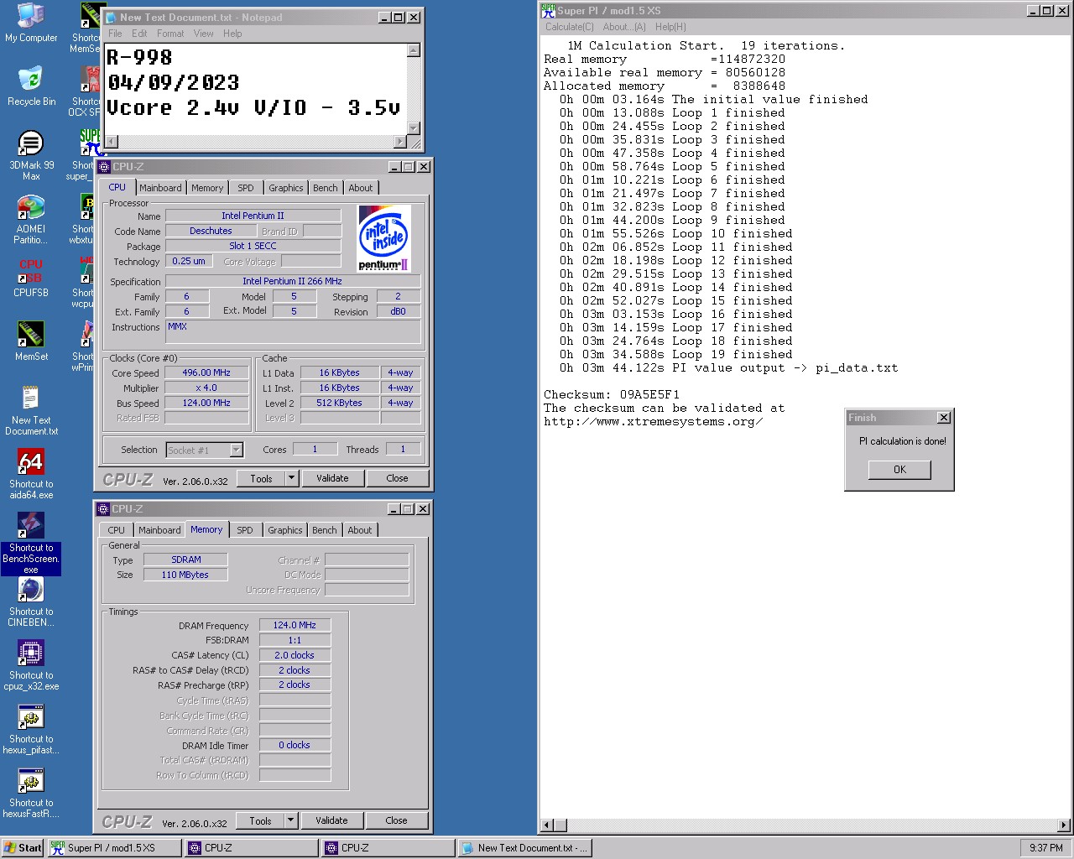Screen dimensions: 1074x859
Task: Open About tab in upper CPU-Z
Action: 361,188
